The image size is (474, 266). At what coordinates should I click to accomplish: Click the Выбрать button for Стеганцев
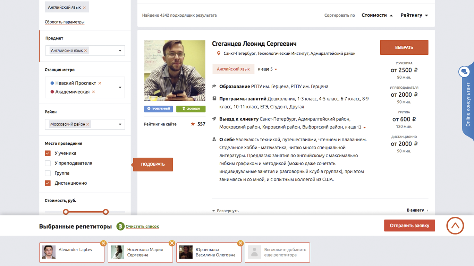click(x=404, y=47)
